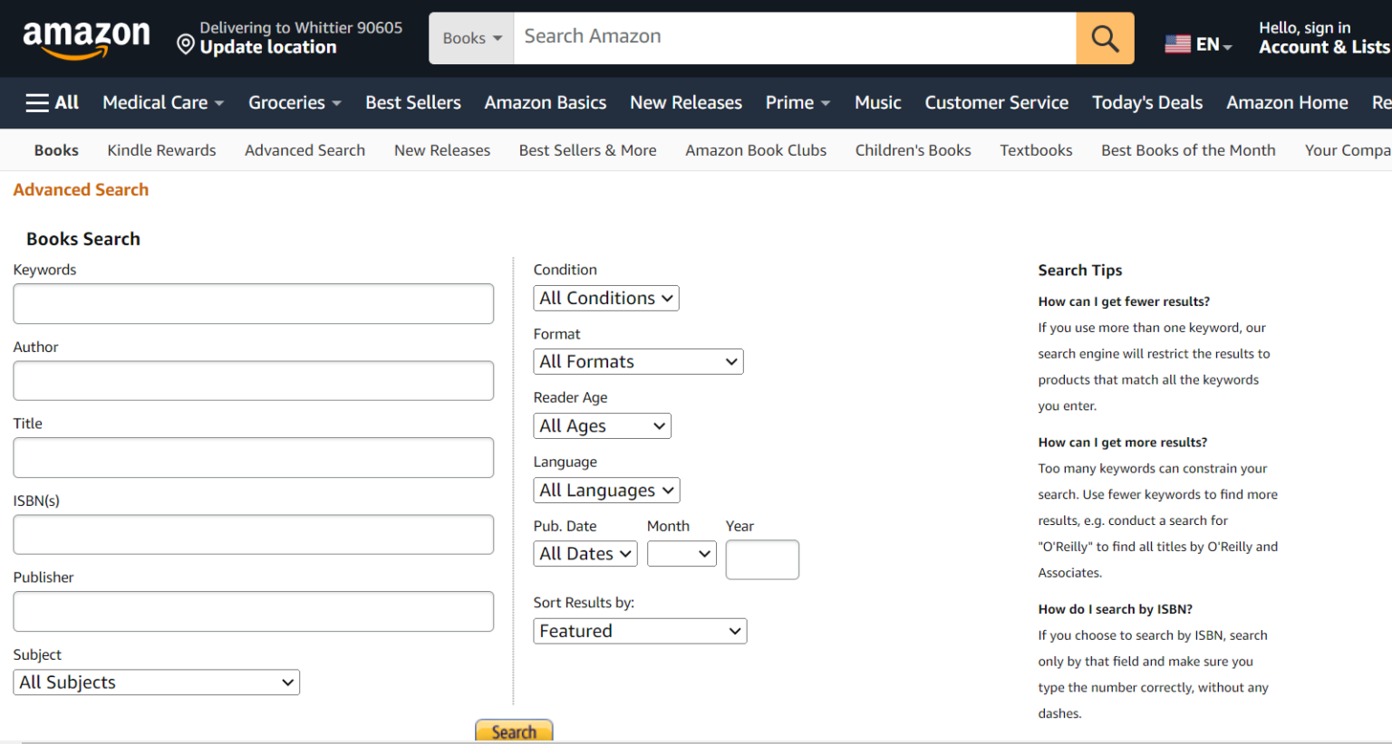
Task: Click inside the Author input field
Action: [253, 380]
